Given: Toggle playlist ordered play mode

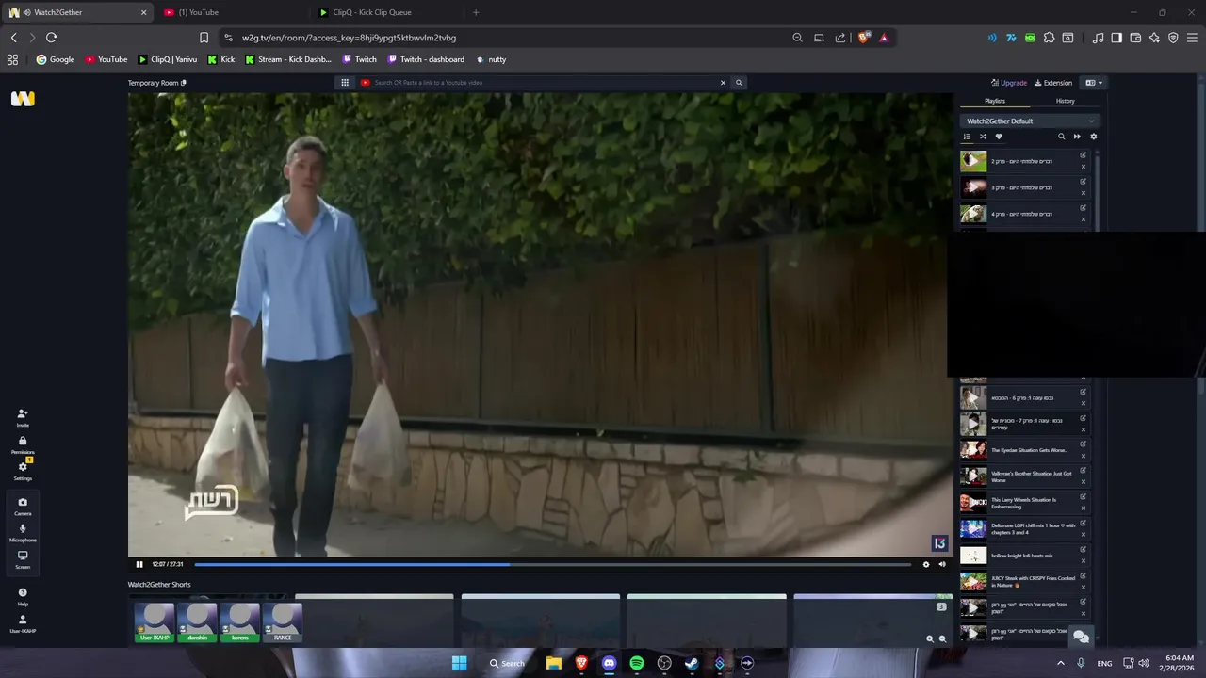Looking at the screenshot, I should click(967, 137).
